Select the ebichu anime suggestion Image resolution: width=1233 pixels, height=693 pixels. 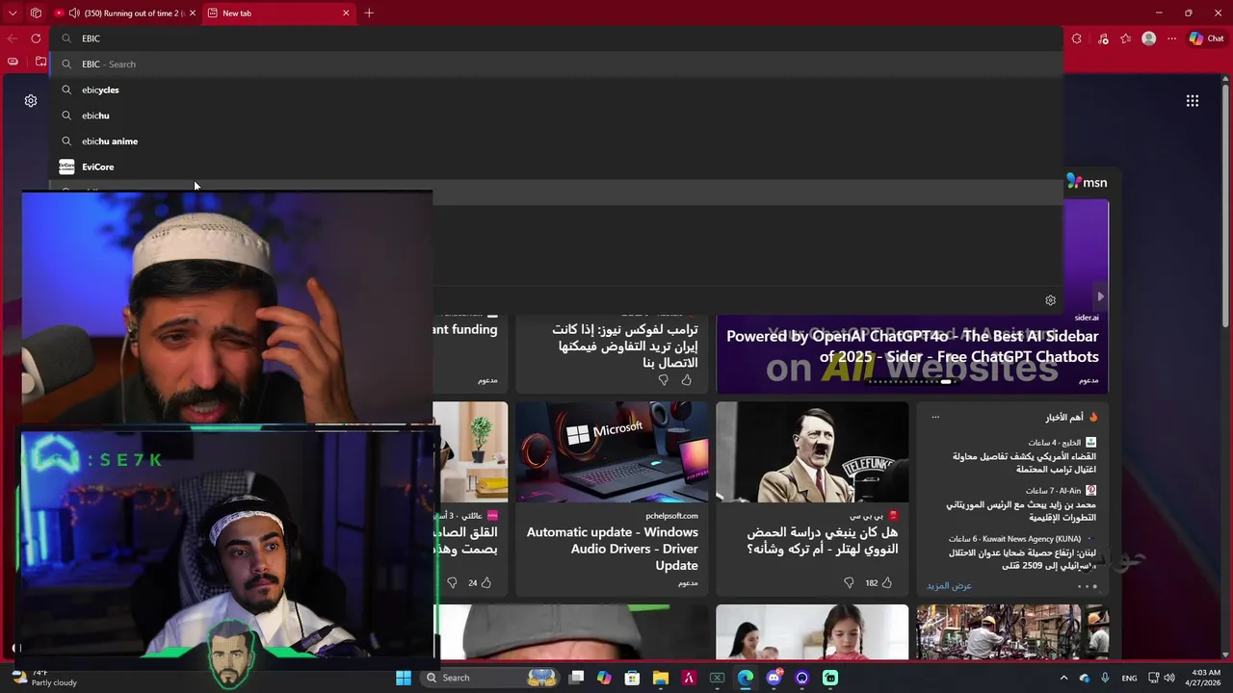(x=557, y=141)
